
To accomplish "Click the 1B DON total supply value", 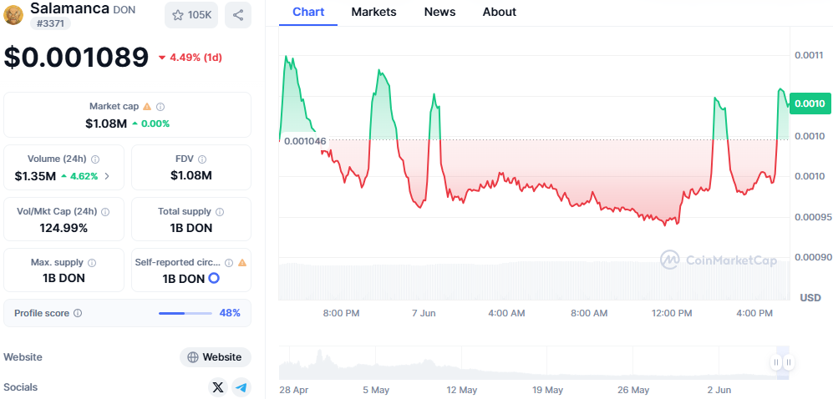I will [x=190, y=228].
